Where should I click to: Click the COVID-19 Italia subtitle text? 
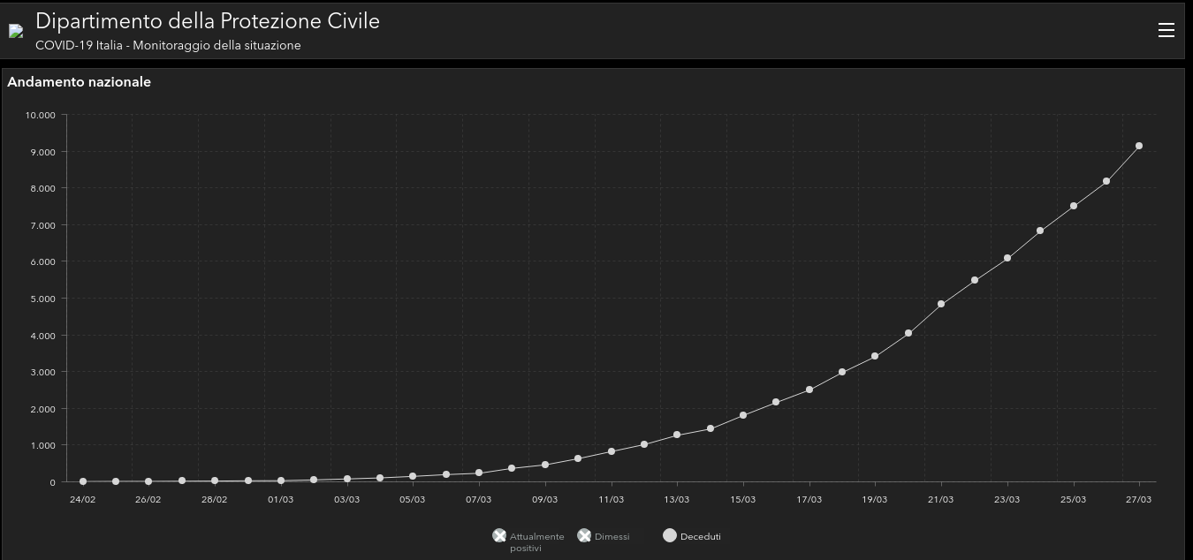tap(168, 46)
